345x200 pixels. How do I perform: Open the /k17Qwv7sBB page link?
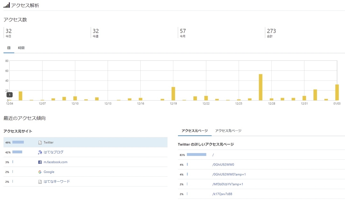pos(222,194)
